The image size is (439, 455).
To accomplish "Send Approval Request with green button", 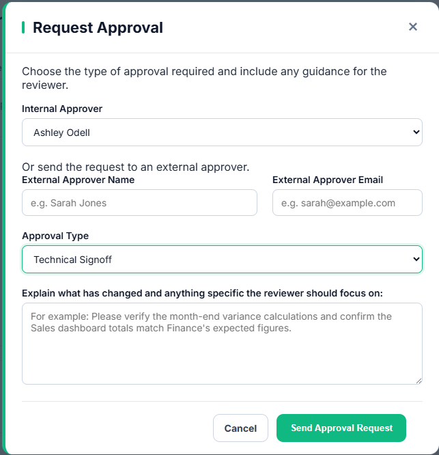I will click(x=341, y=428).
